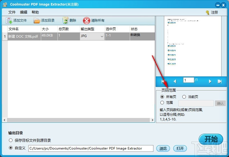Click the 大小 column header
229x157 pixels.
pyautogui.click(x=49, y=29)
